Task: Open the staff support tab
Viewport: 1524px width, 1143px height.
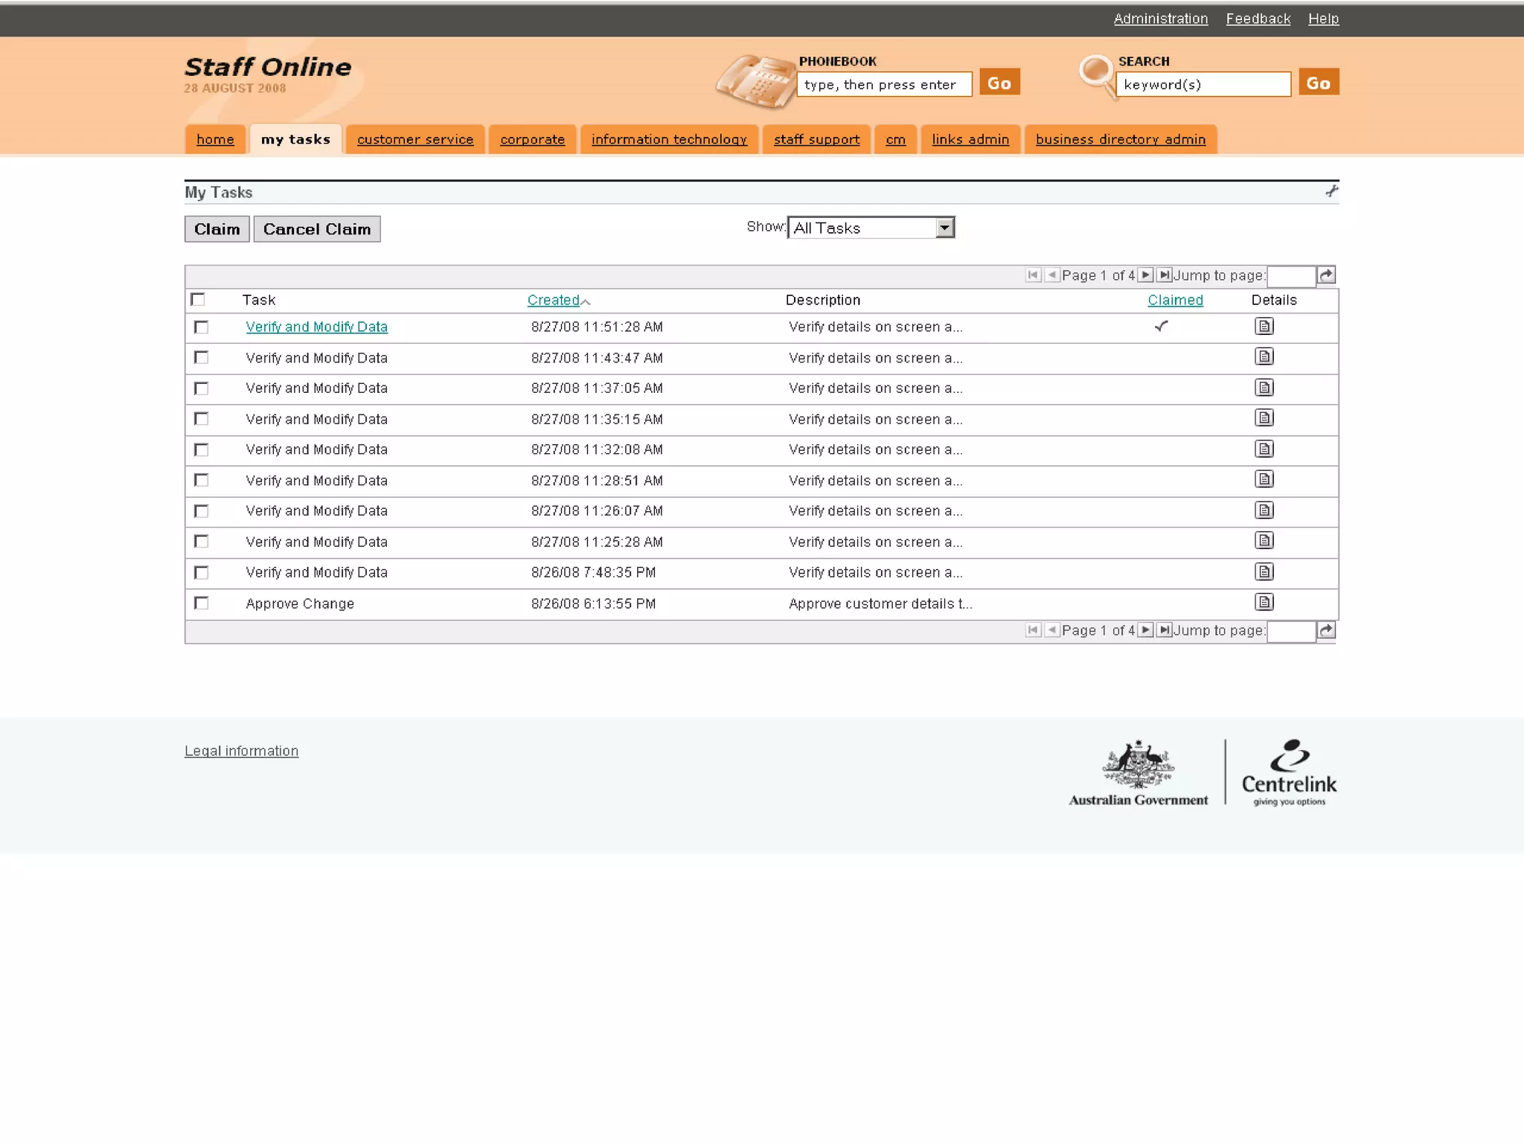Action: (x=816, y=139)
